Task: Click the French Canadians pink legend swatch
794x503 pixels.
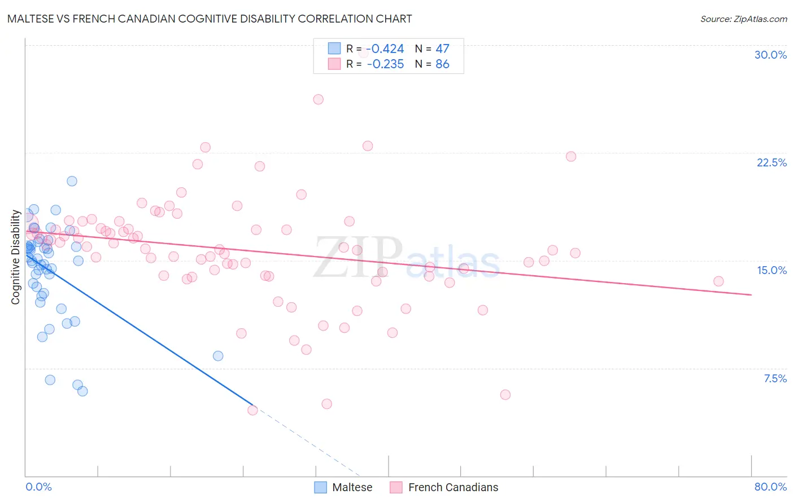Action: pos(396,487)
